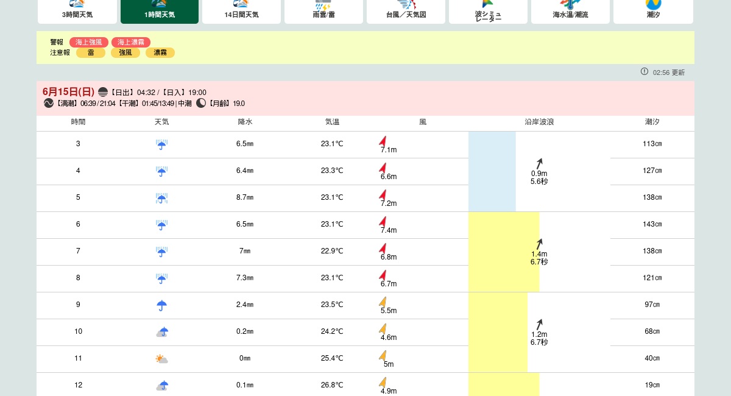The height and width of the screenshot is (396, 731).
Task: Click the 海上強風 warning badge
Action: coord(89,42)
